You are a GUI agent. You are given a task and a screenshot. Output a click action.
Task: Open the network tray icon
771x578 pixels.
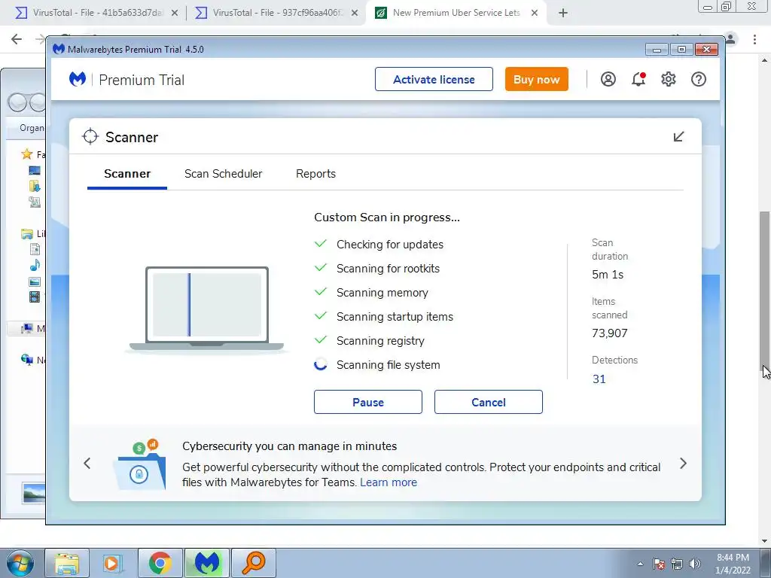click(677, 564)
